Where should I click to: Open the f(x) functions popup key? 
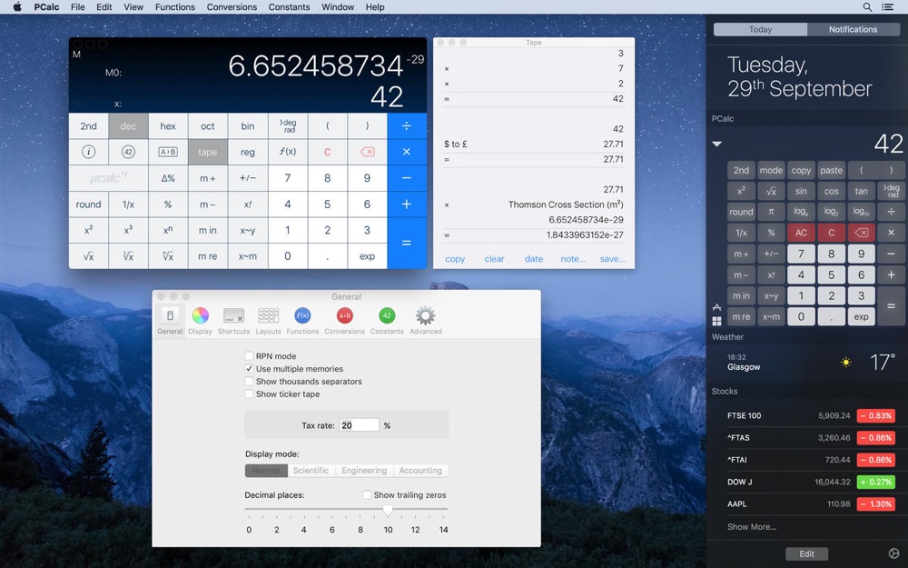[x=288, y=152]
